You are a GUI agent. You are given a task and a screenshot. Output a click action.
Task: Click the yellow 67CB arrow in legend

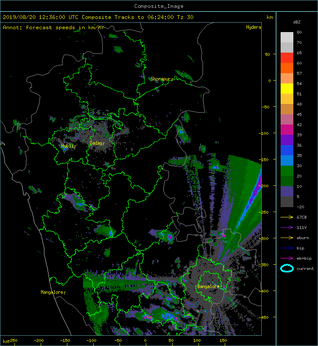click(287, 217)
